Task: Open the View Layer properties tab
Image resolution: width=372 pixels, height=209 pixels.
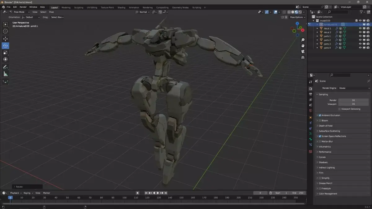Action: (x=311, y=100)
